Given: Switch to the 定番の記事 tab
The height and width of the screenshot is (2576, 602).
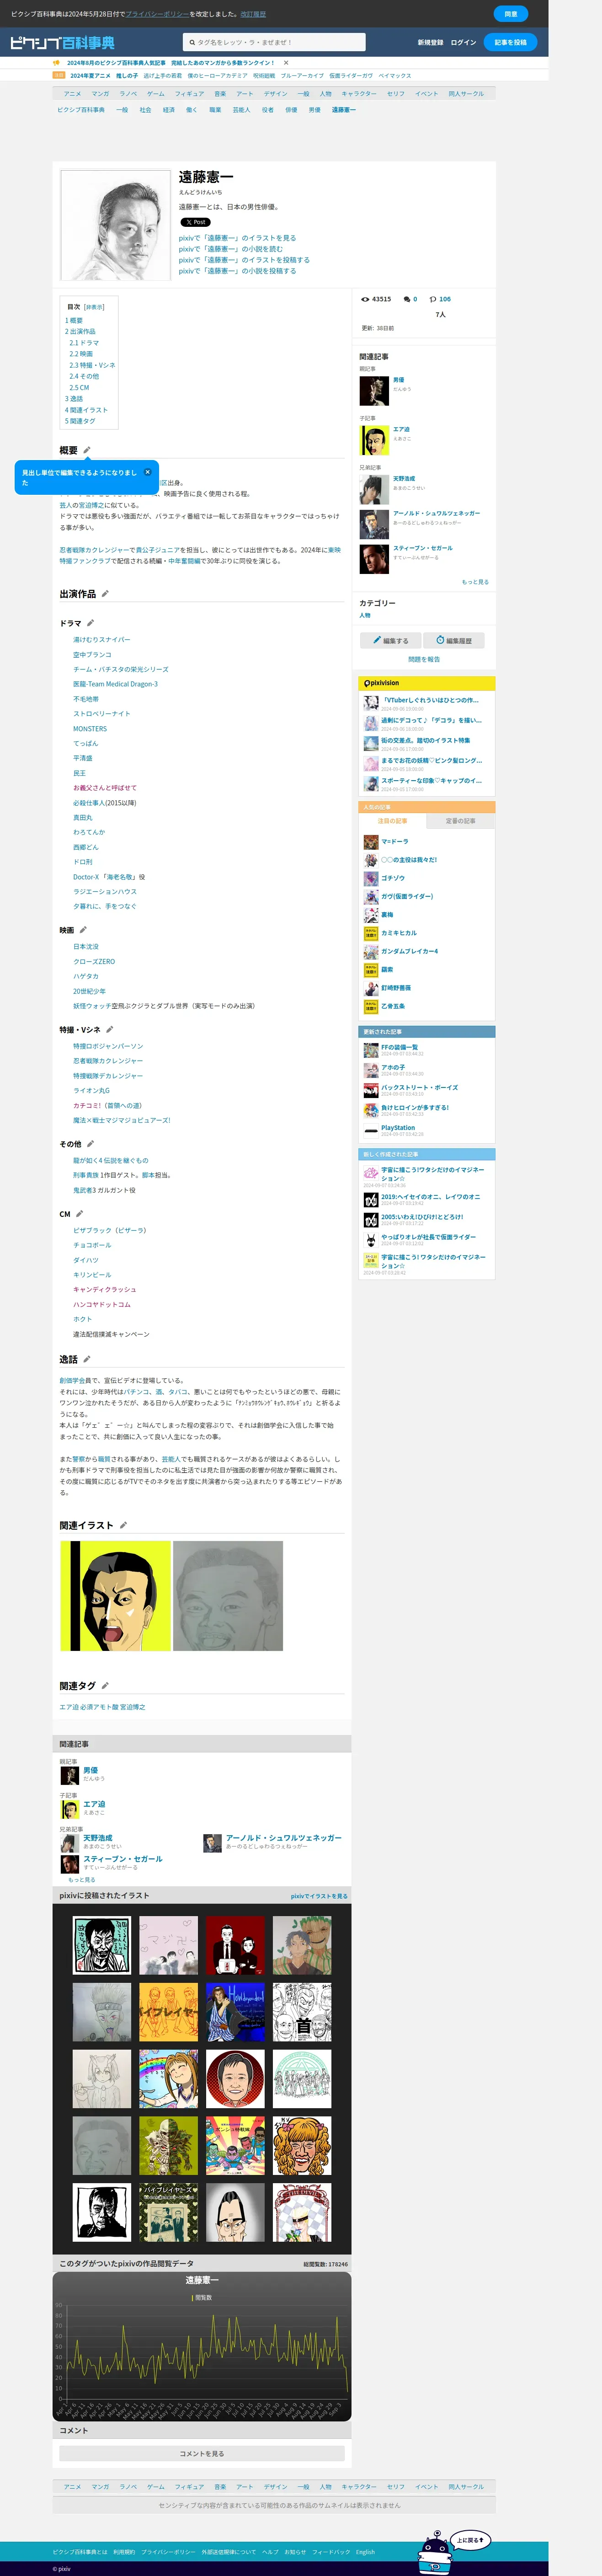Looking at the screenshot, I should tap(461, 821).
